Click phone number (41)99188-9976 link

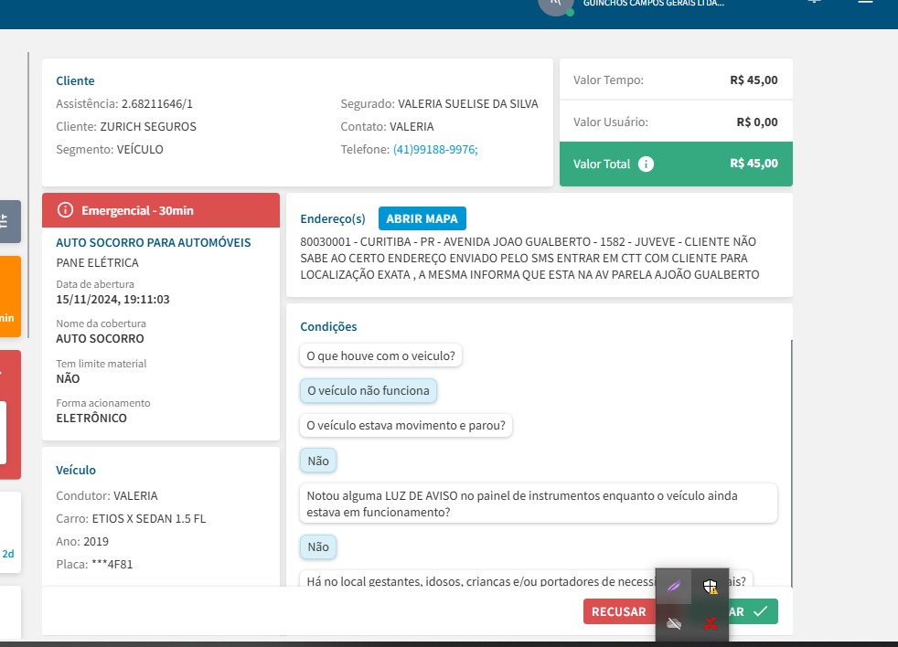[x=435, y=150]
